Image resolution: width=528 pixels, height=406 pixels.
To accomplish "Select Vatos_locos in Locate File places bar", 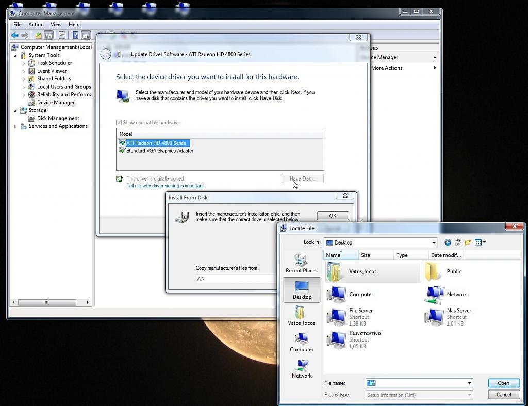I will point(301,316).
